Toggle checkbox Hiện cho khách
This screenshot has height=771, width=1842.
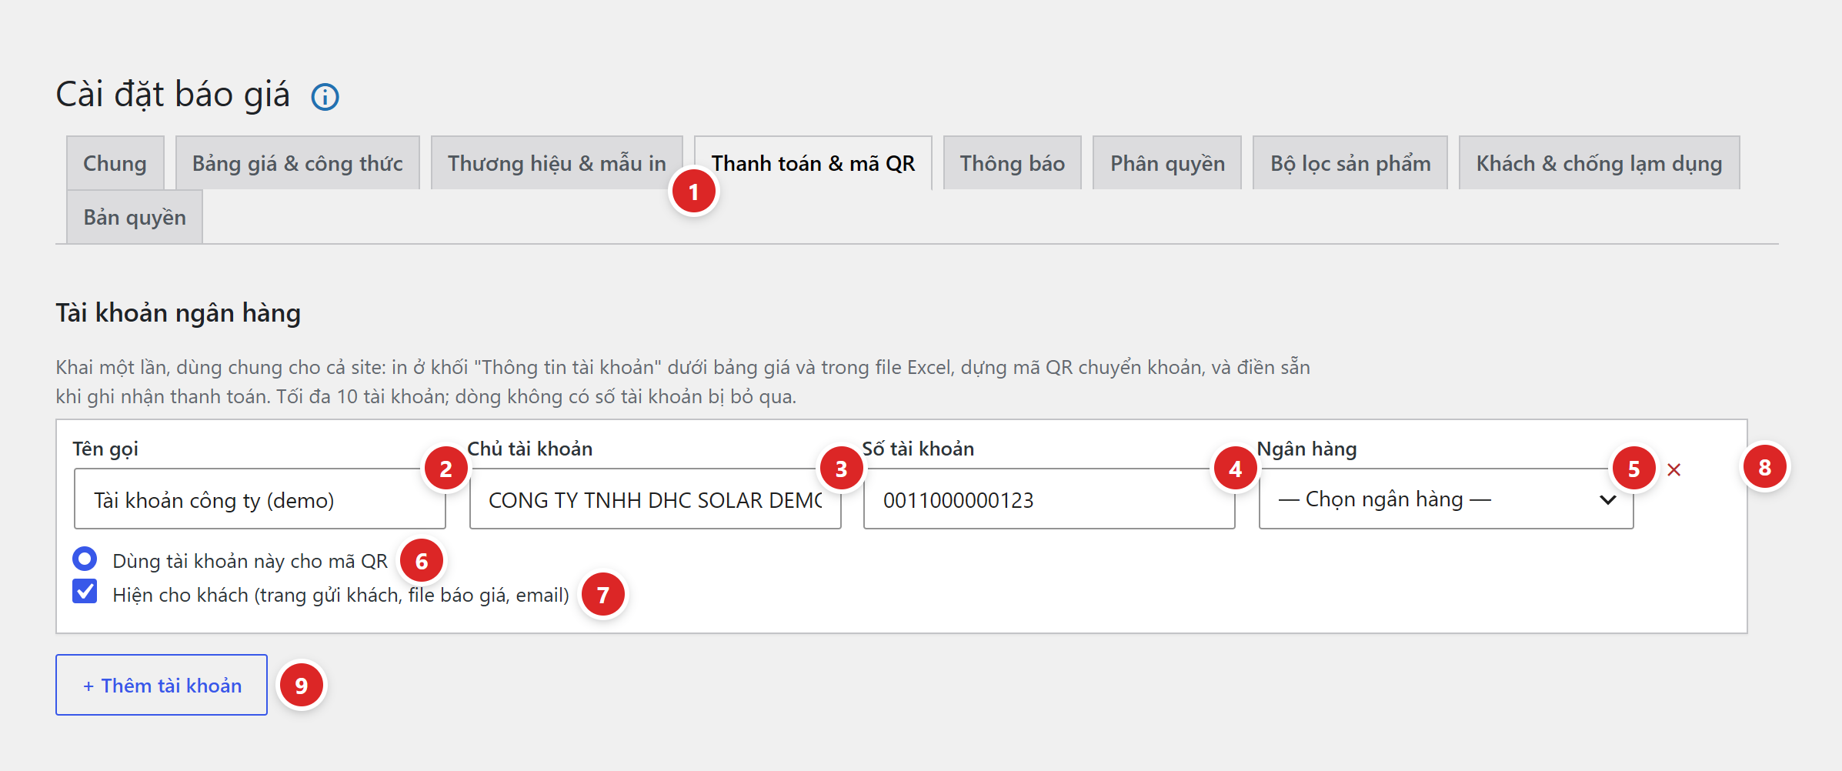pos(85,592)
